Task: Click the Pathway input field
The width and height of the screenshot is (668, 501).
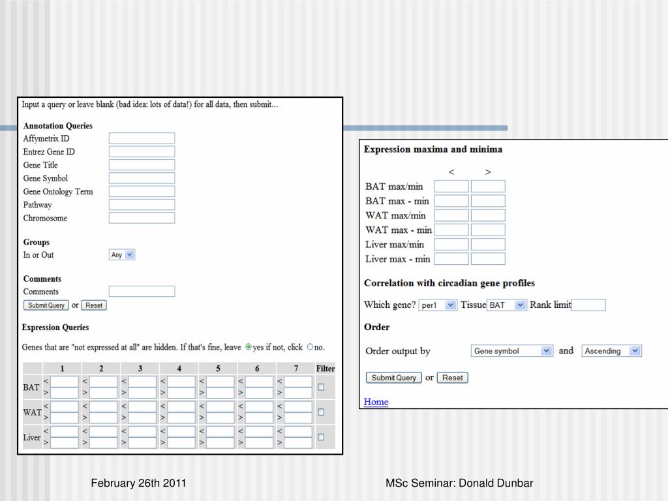Action: tap(142, 205)
